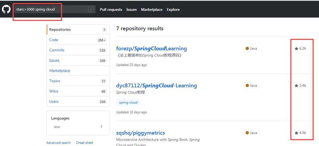Open the dyc87112/SpringCloud-Learning repository
319x146 pixels.
[x=157, y=86]
